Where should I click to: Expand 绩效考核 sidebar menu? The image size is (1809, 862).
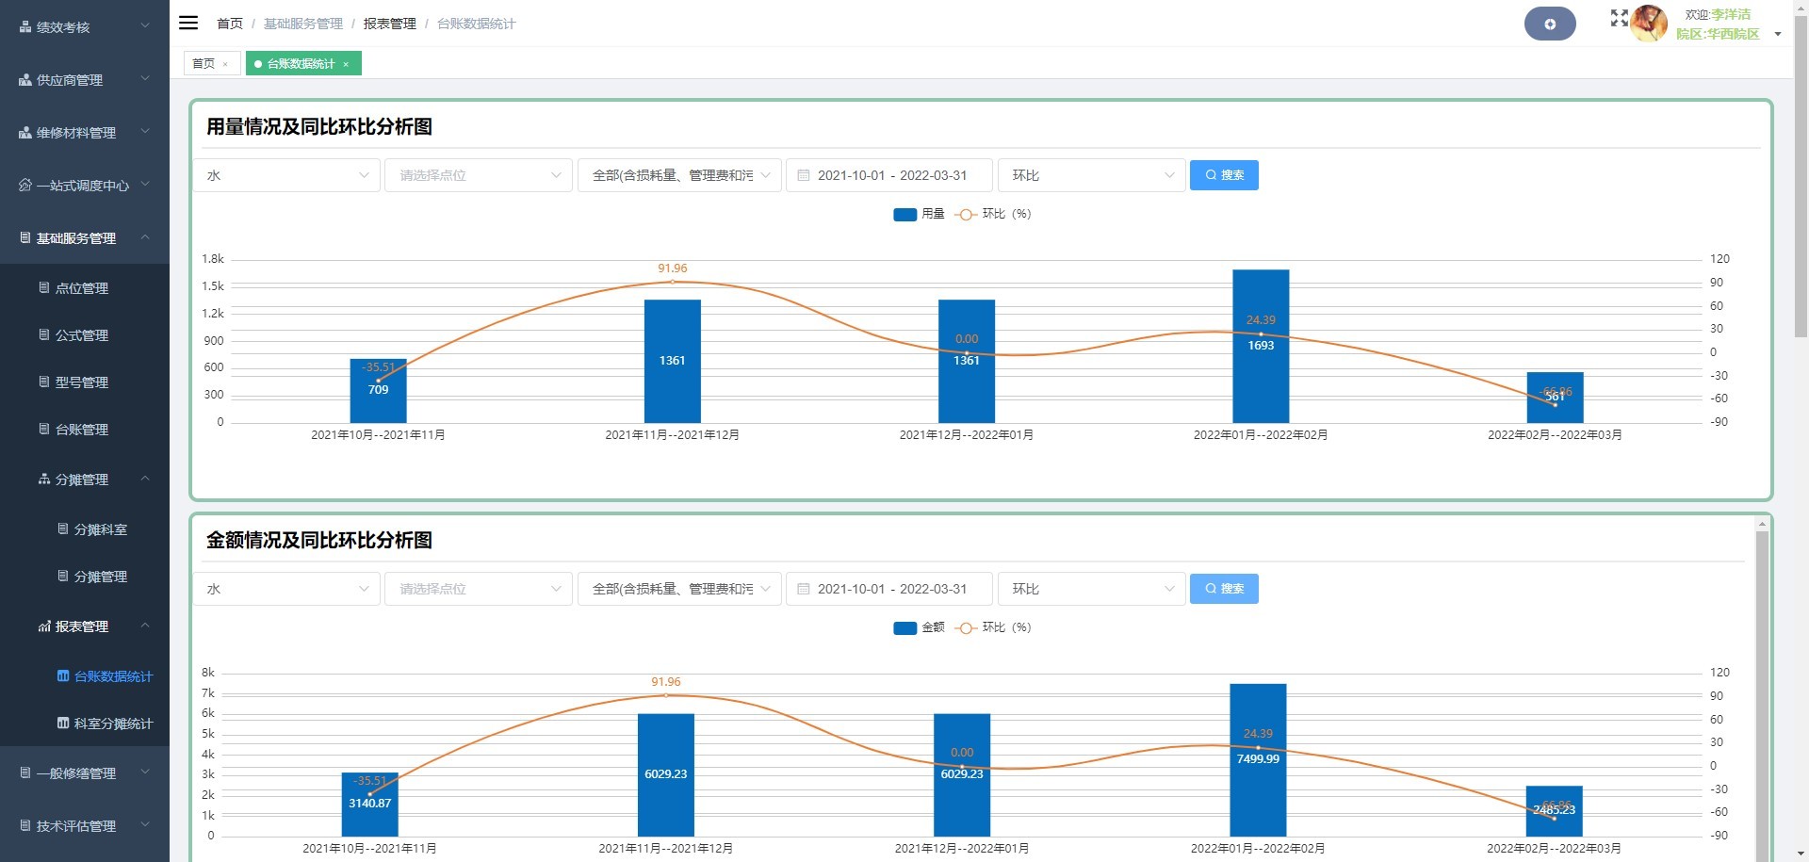click(x=85, y=26)
